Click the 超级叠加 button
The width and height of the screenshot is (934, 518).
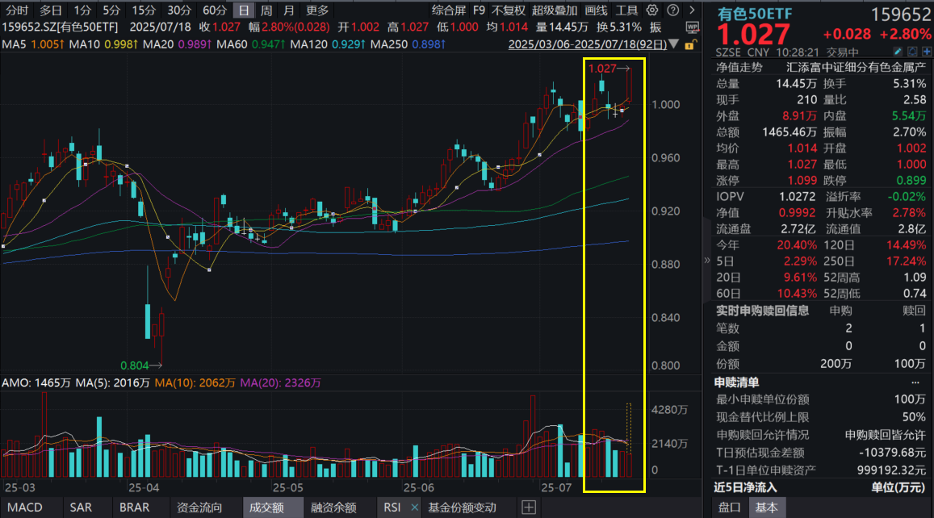(555, 10)
